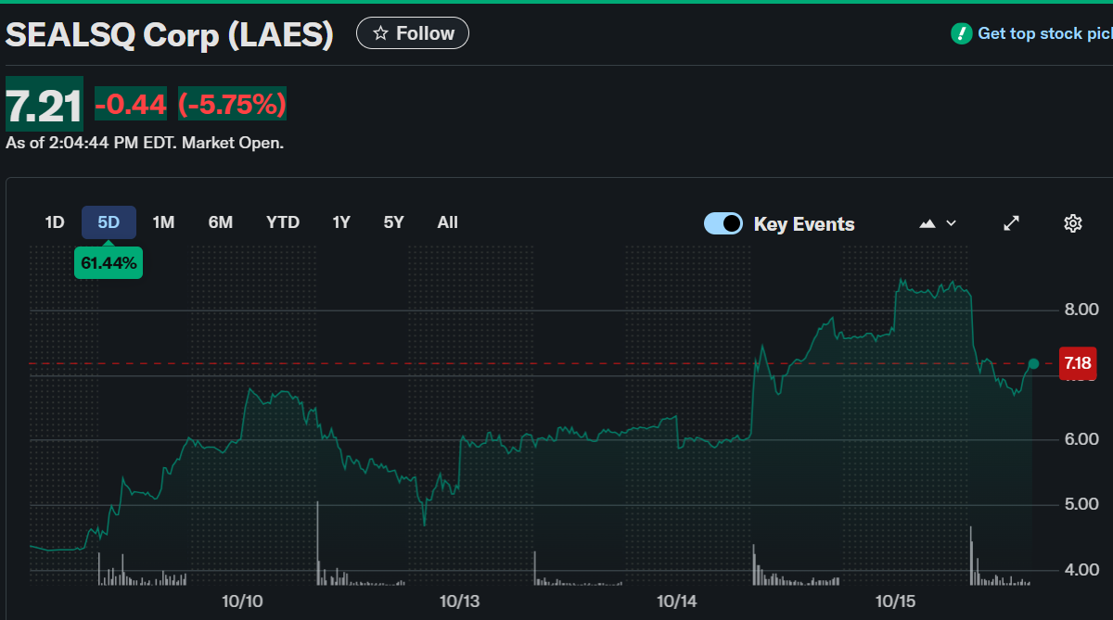Select the 1Y time range
Viewport: 1113px width, 620px height.
coord(341,222)
